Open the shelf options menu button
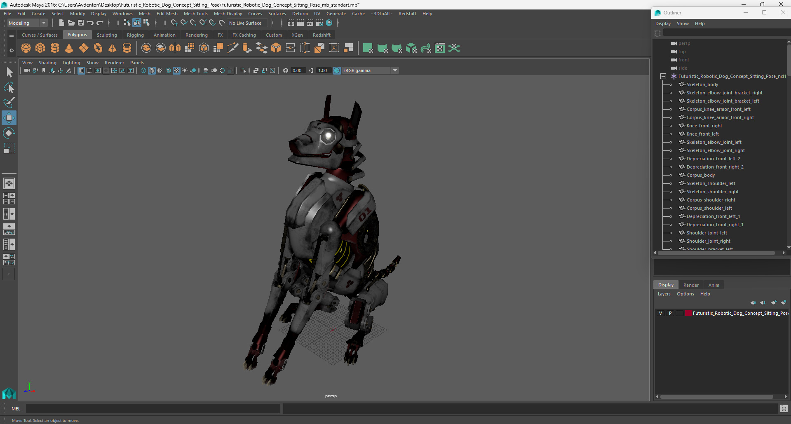Screen dimensions: 791x424 12,36
